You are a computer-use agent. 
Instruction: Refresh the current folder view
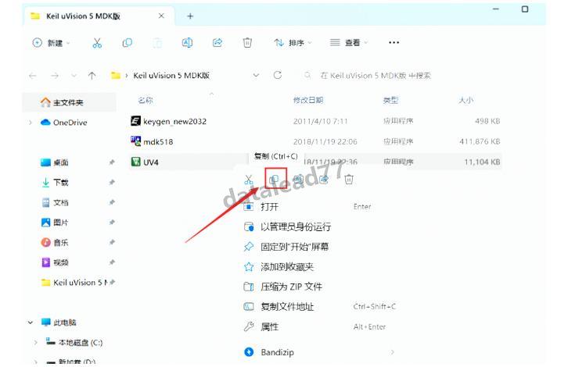278,75
